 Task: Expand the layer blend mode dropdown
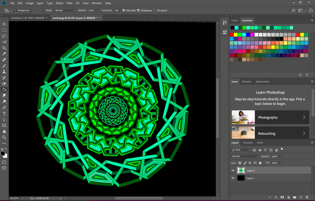coord(245,156)
